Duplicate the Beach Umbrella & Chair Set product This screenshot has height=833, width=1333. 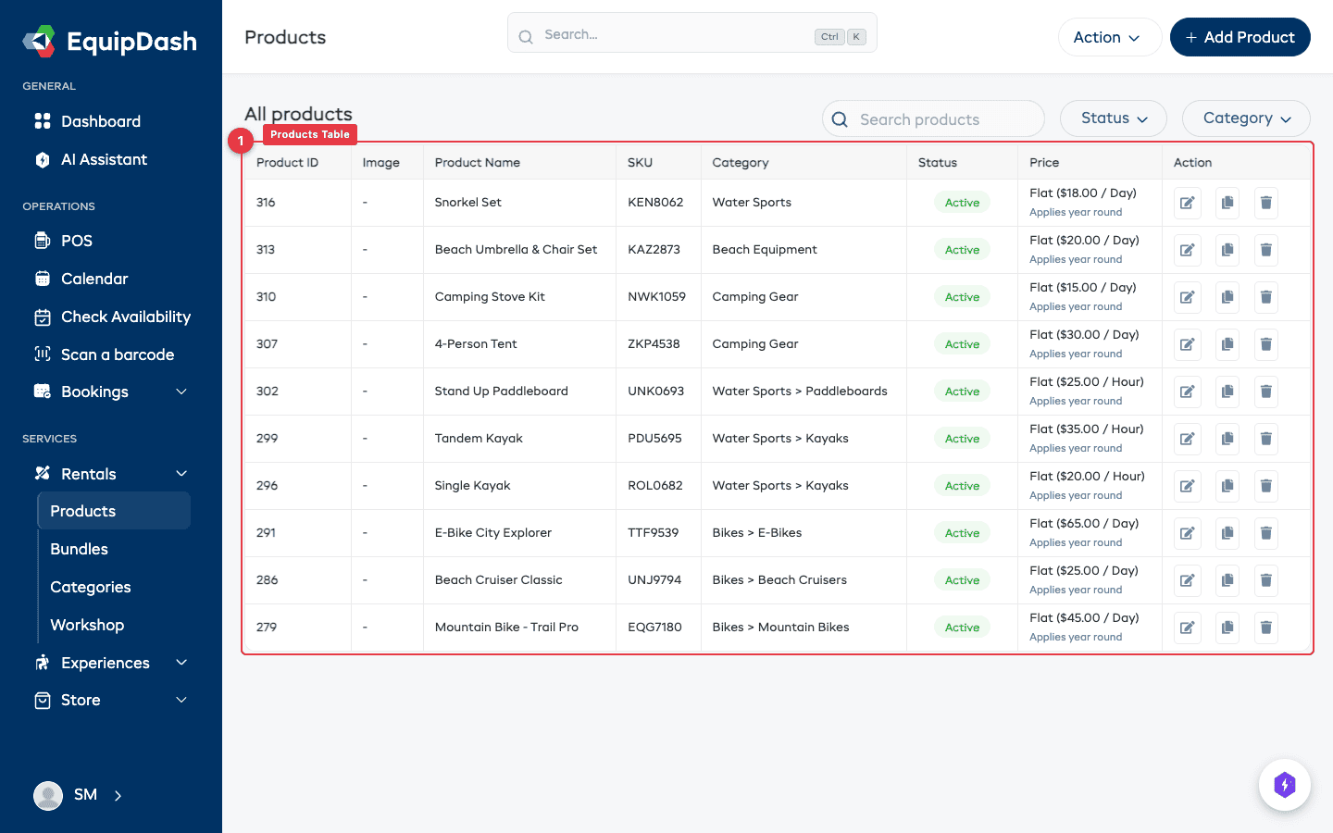coord(1227,250)
